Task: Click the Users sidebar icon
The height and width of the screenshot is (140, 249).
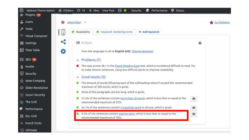Action: [22, 22]
